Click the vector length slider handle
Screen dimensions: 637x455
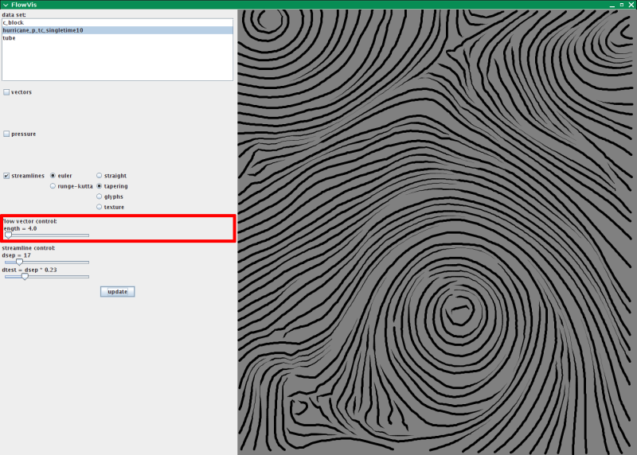pos(8,235)
